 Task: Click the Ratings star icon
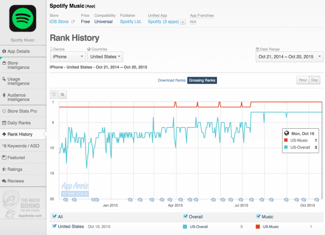click(x=4, y=169)
